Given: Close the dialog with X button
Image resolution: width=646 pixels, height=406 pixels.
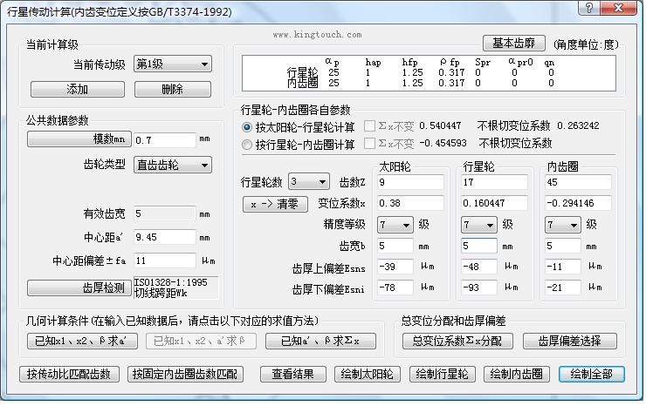Looking at the screenshot, I should (619, 8).
